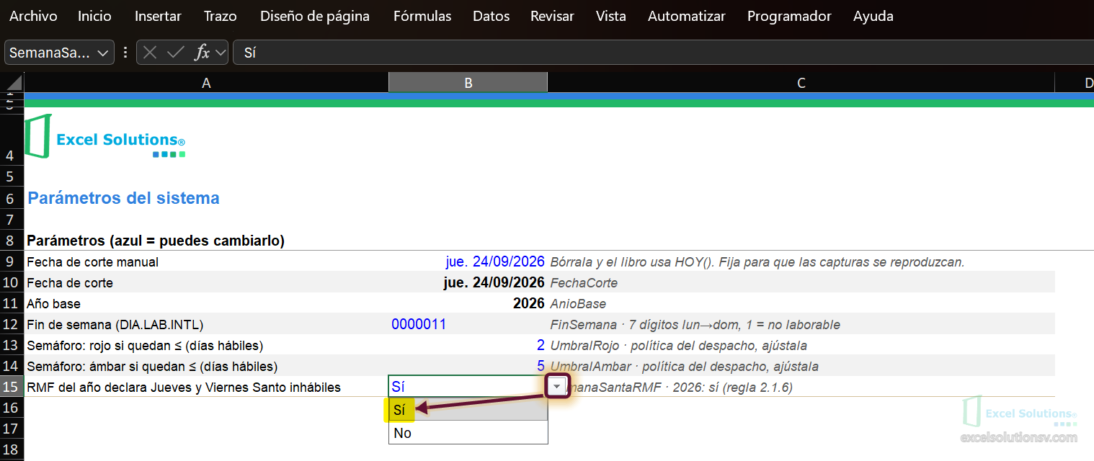The height and width of the screenshot is (461, 1094).
Task: Open Insert Function with the fx icon
Action: pos(203,53)
